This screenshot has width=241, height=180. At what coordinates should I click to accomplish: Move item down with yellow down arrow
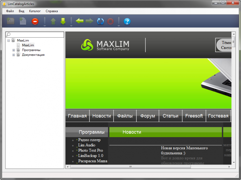[x=63, y=21]
